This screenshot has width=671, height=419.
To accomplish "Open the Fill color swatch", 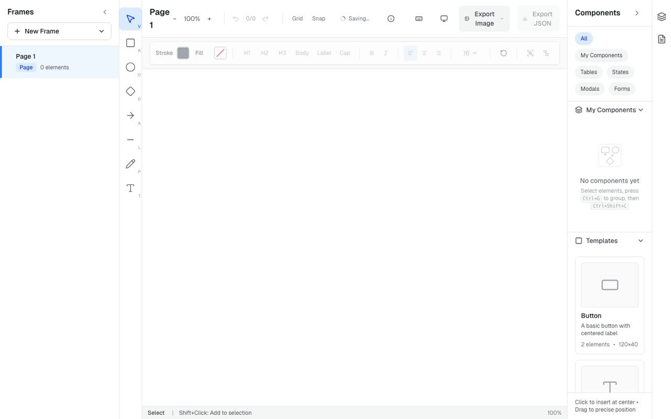I will point(220,53).
